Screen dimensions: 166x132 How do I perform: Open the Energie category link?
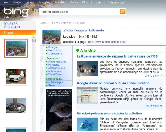[53, 47]
